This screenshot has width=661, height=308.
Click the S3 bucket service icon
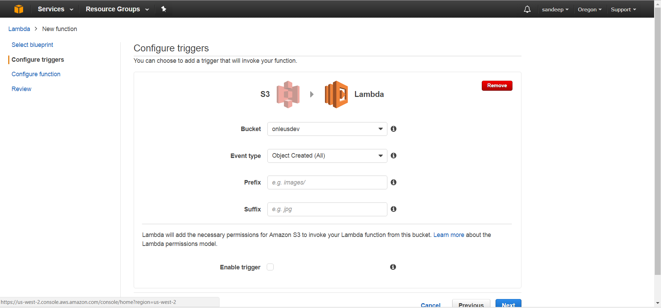click(288, 94)
